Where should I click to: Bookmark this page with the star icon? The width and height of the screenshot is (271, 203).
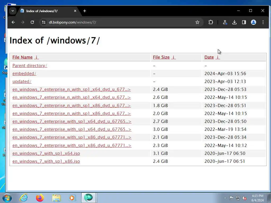197,22
